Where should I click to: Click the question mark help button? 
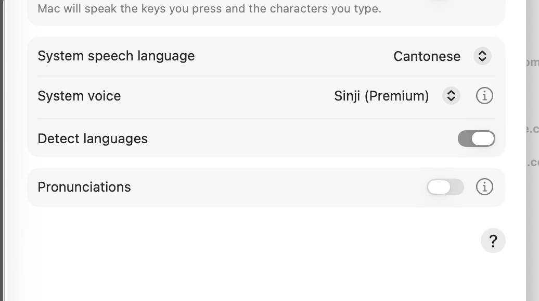click(x=493, y=241)
